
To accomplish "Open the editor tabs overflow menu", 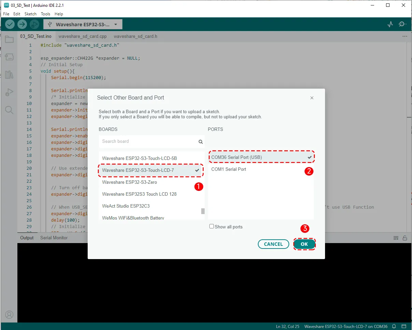I will click(405, 36).
